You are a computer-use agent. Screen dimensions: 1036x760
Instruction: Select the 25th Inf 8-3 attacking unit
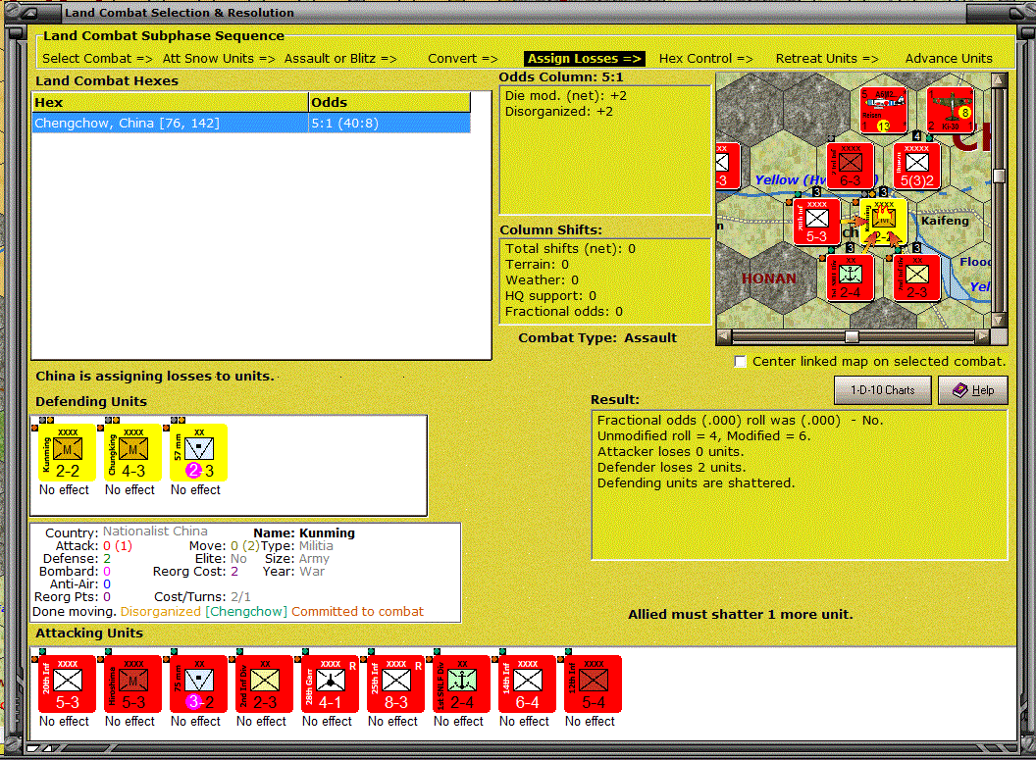click(x=395, y=684)
